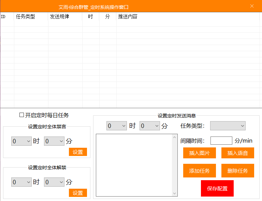Click 设置 button for 全体解禁
Screen dimensions: 262x201
click(78, 193)
